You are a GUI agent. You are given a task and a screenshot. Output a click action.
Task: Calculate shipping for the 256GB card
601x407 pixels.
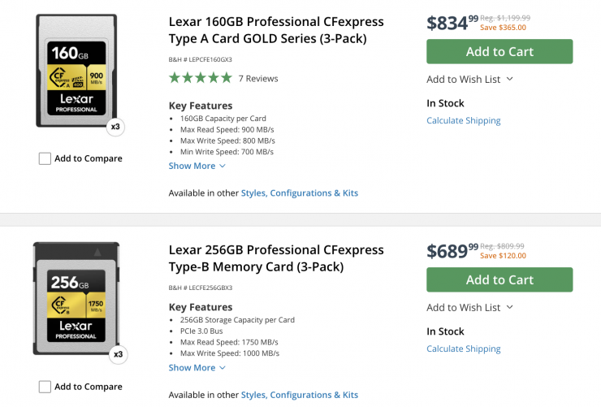pyautogui.click(x=463, y=349)
